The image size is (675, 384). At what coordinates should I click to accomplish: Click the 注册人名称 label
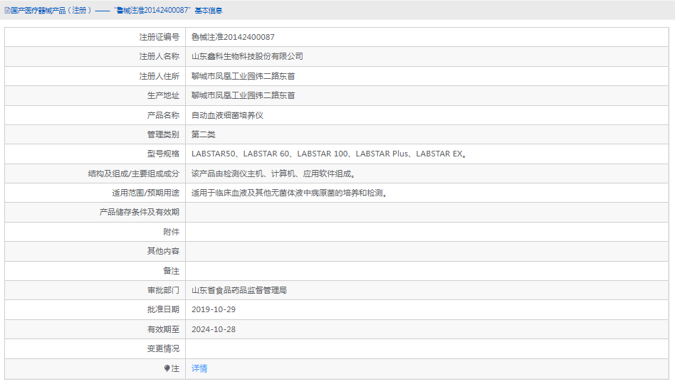coord(159,56)
